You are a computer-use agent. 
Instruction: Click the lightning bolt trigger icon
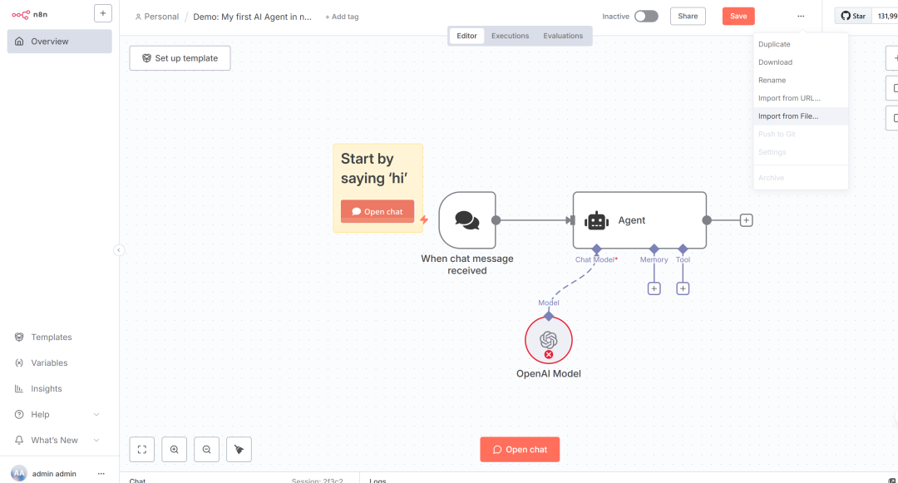(x=424, y=219)
